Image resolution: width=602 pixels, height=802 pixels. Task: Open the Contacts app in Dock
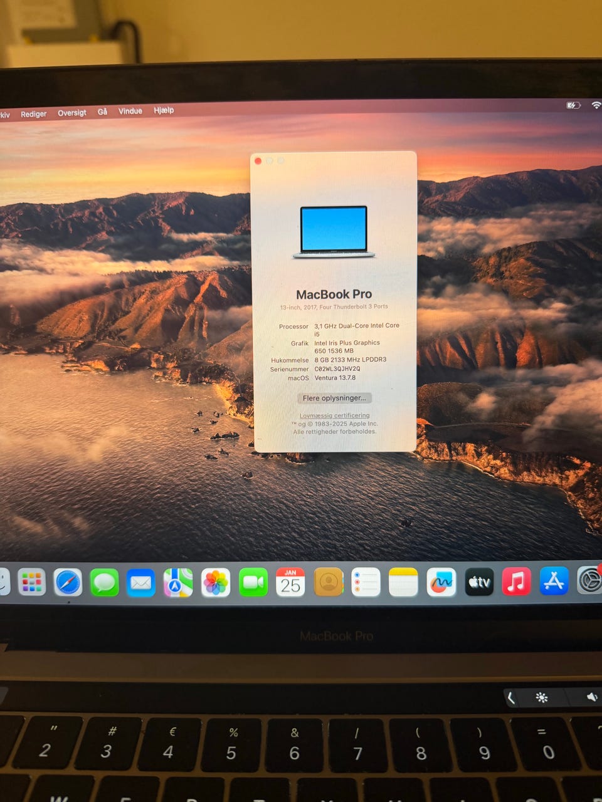[x=329, y=582]
